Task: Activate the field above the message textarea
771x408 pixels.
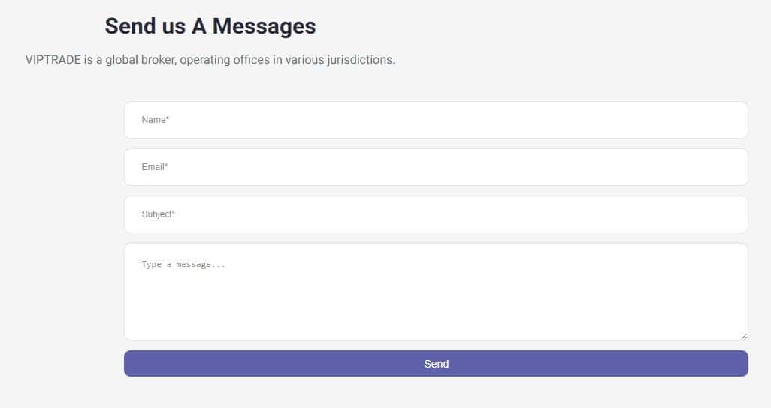Action: click(436, 214)
